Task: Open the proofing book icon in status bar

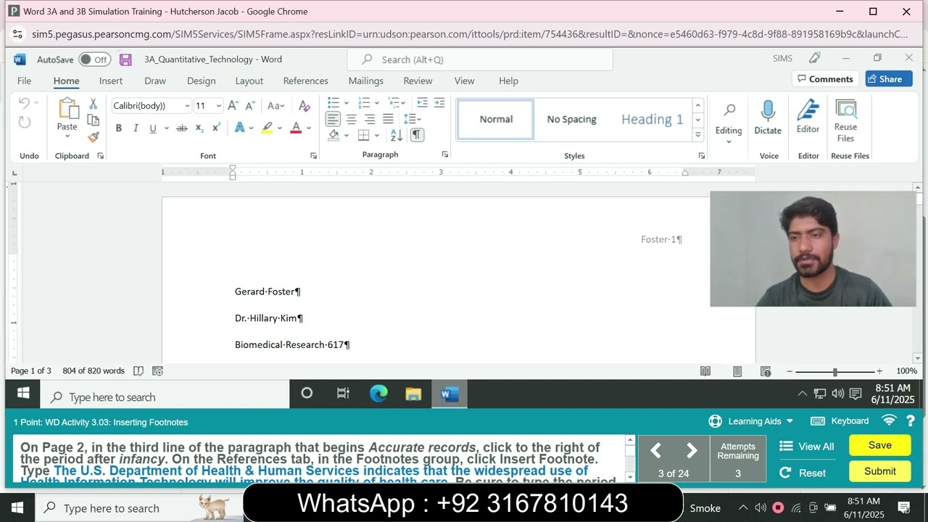Action: [x=138, y=371]
